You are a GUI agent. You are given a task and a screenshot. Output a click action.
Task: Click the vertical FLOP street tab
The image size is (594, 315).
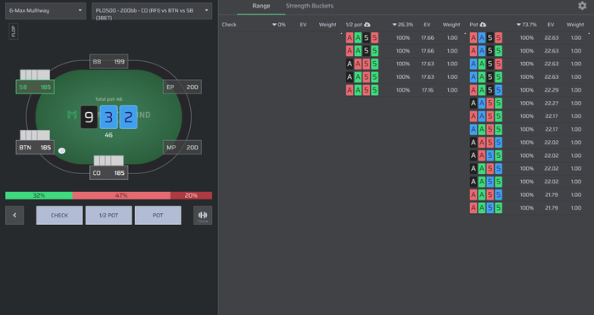pos(14,31)
